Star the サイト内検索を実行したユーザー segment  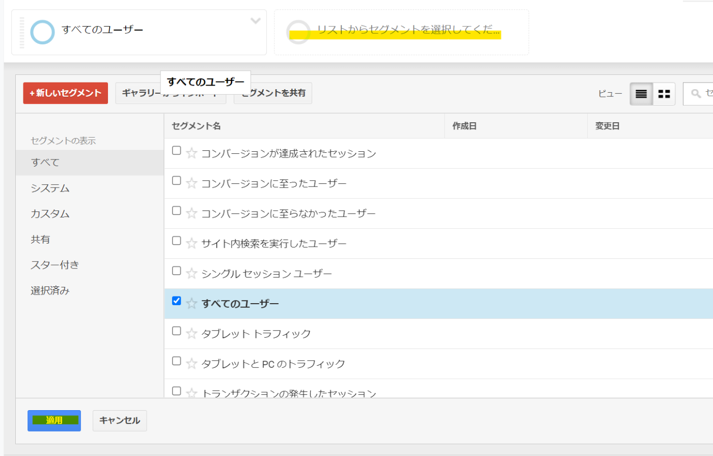coord(191,243)
